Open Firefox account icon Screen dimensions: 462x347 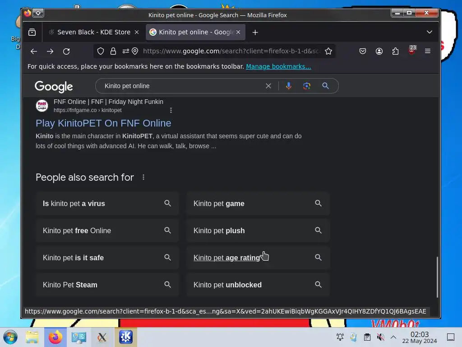click(379, 52)
